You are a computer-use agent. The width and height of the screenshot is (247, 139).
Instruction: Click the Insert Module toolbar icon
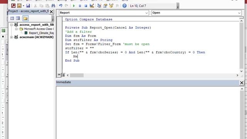pyautogui.click(x=19, y=6)
